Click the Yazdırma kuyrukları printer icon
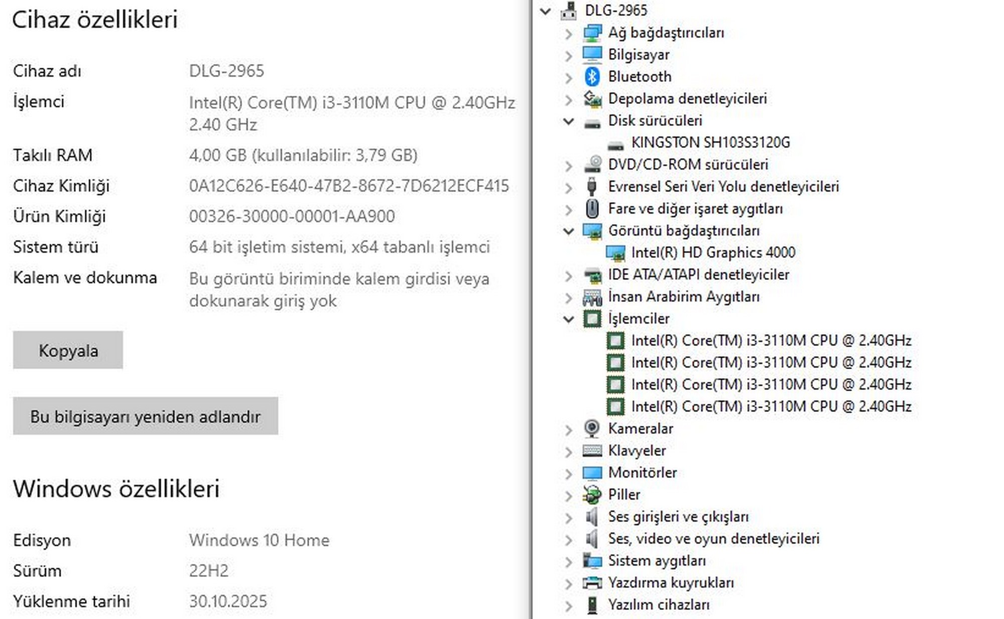 [592, 583]
